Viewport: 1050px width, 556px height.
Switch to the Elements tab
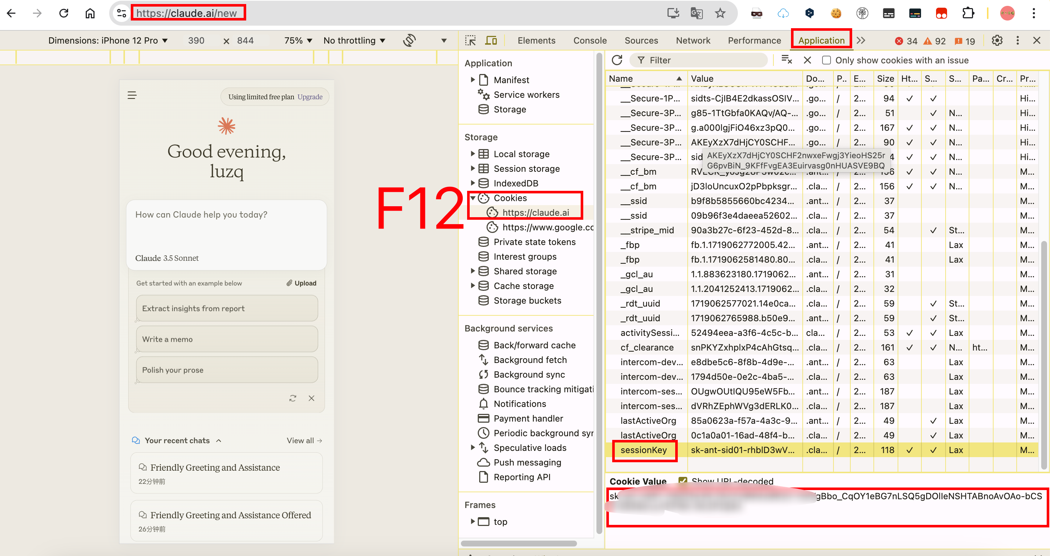(536, 40)
